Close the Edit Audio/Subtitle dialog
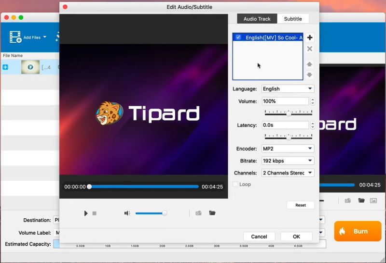The height and width of the screenshot is (263, 386). (65, 7)
